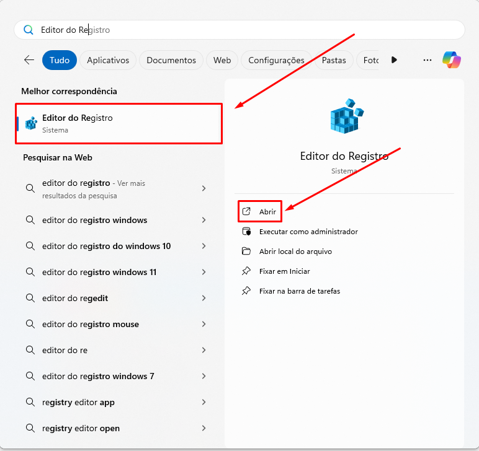Click search icon beside registry editor open
The height and width of the screenshot is (451, 479).
[30, 428]
